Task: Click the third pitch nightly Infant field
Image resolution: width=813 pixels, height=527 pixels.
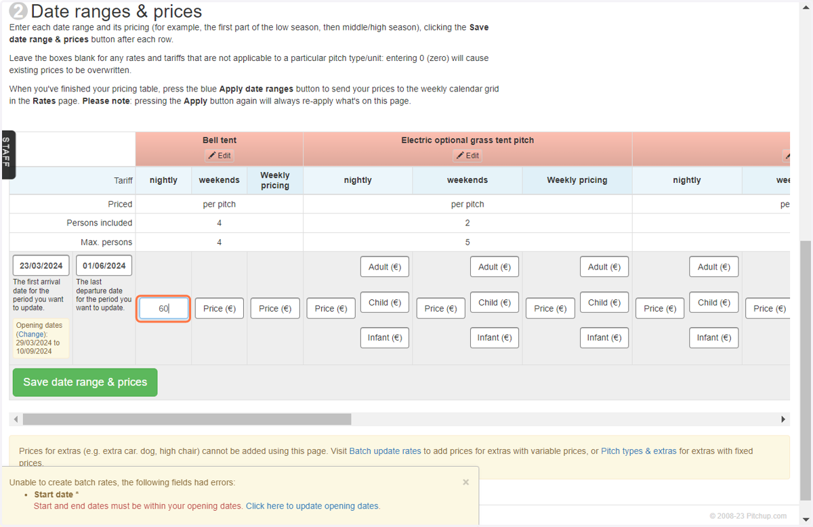Action: (714, 337)
